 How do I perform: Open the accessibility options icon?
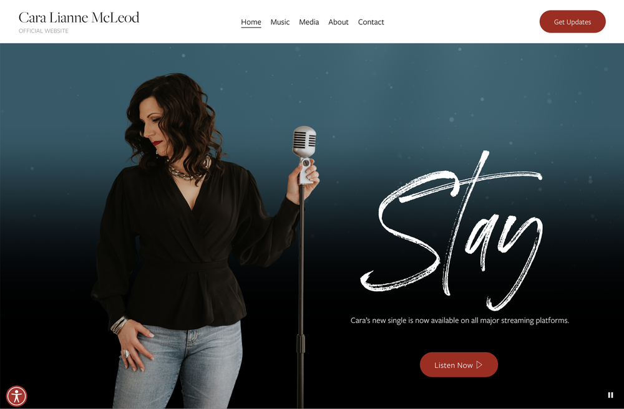(16, 396)
